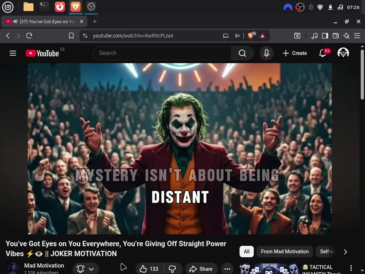Open the shield security tray icon
The image size is (365, 274).
(x=320, y=7)
